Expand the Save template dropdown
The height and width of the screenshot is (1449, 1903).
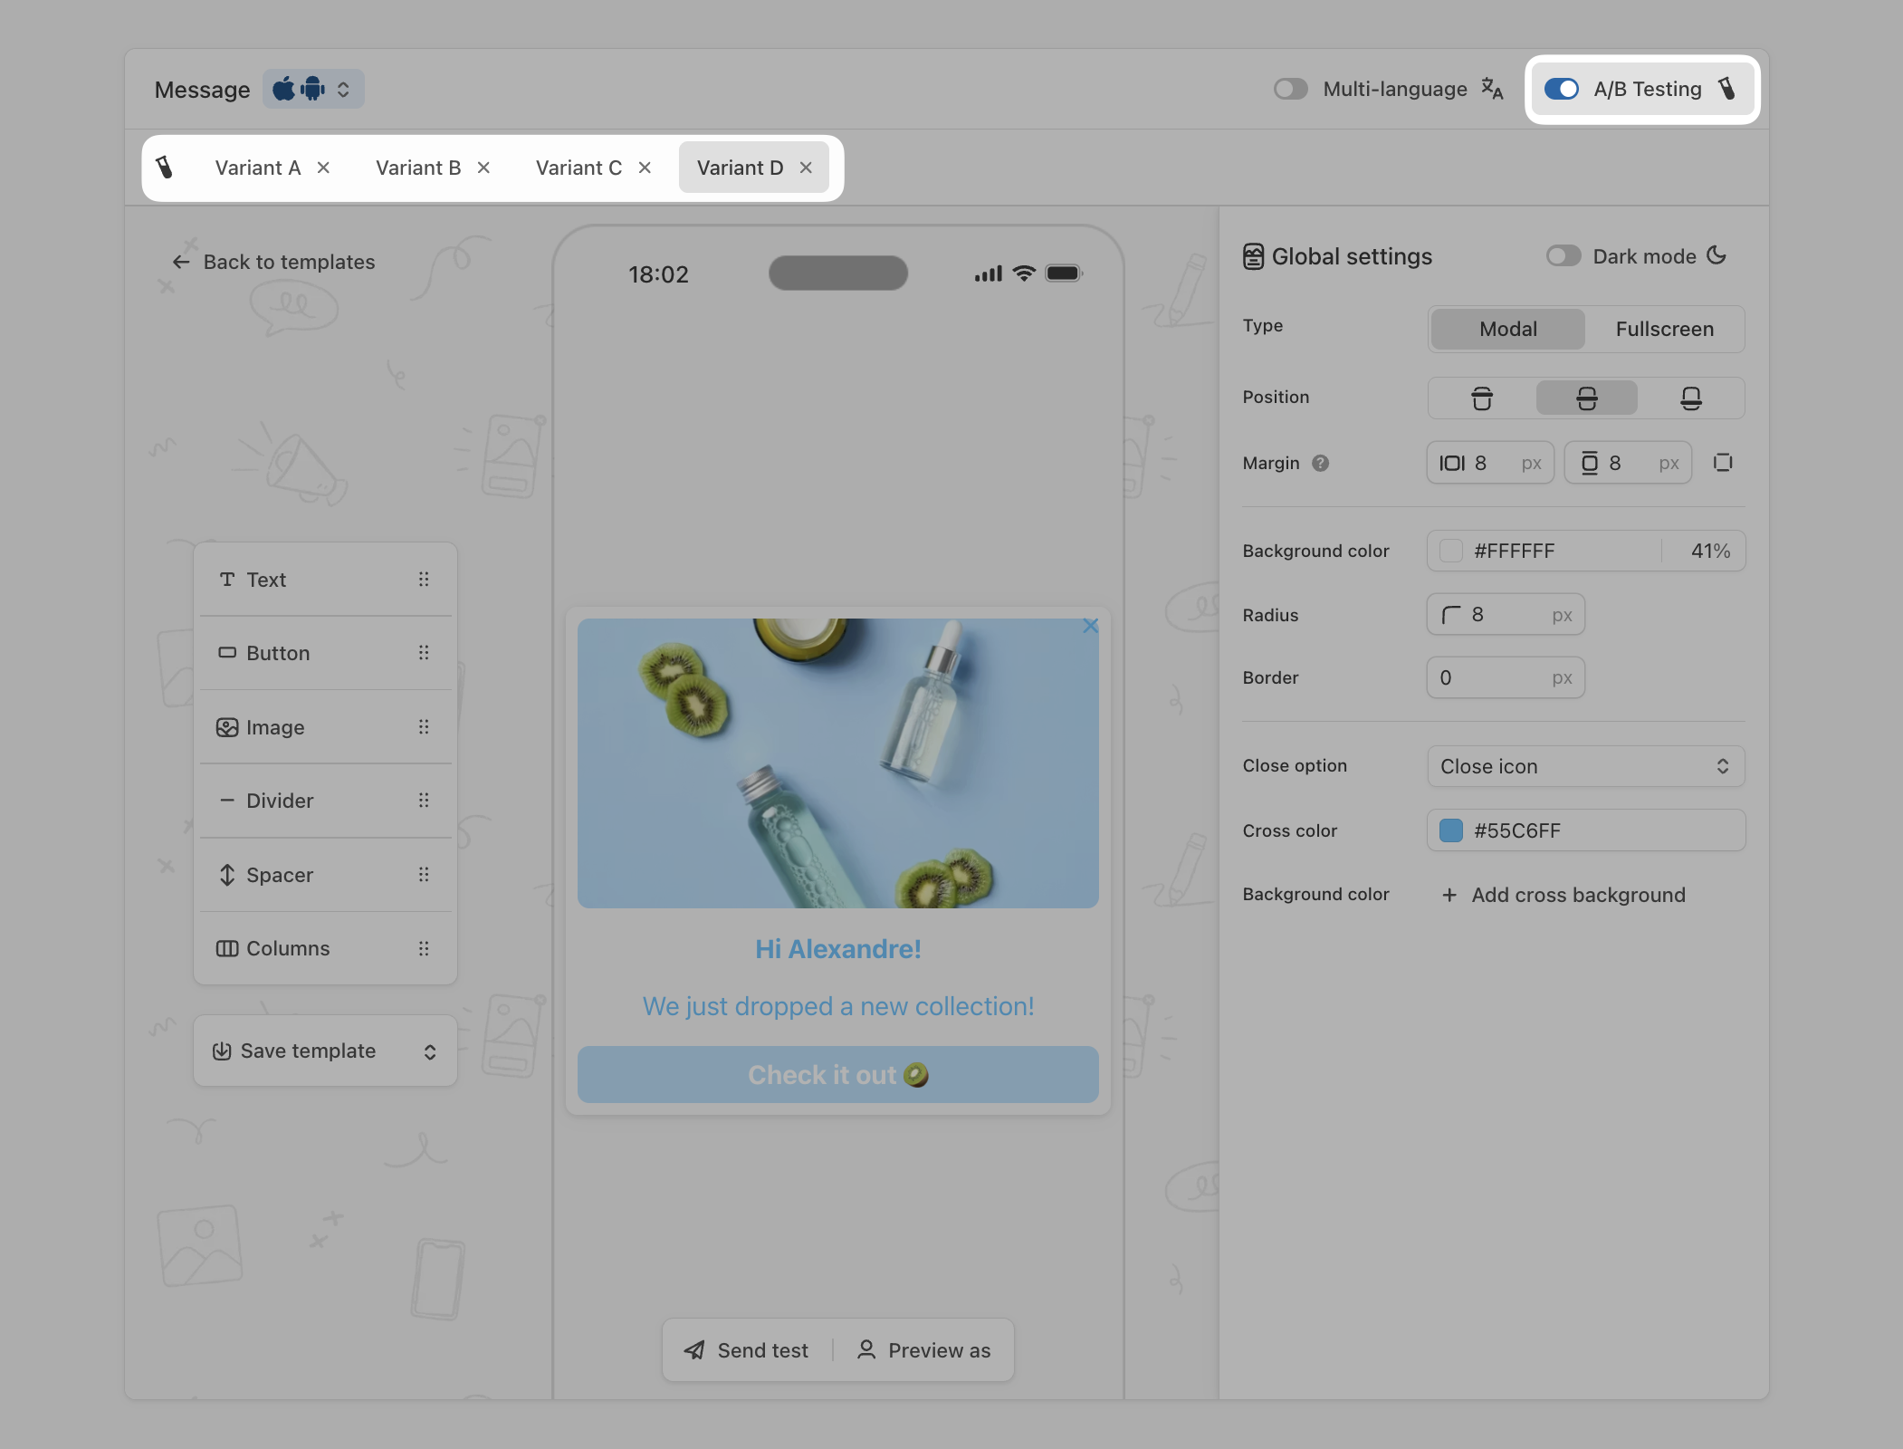[x=429, y=1051]
